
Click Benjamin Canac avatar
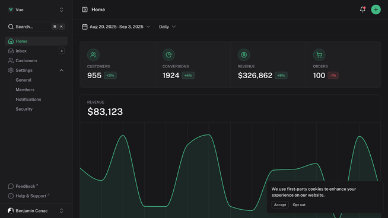[x=11, y=210]
